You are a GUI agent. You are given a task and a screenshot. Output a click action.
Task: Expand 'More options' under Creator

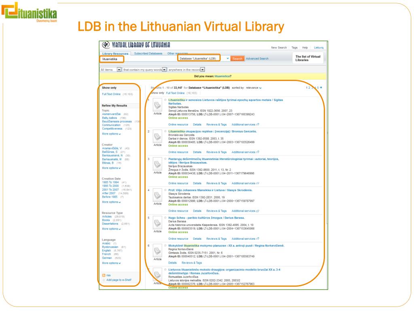(112, 168)
